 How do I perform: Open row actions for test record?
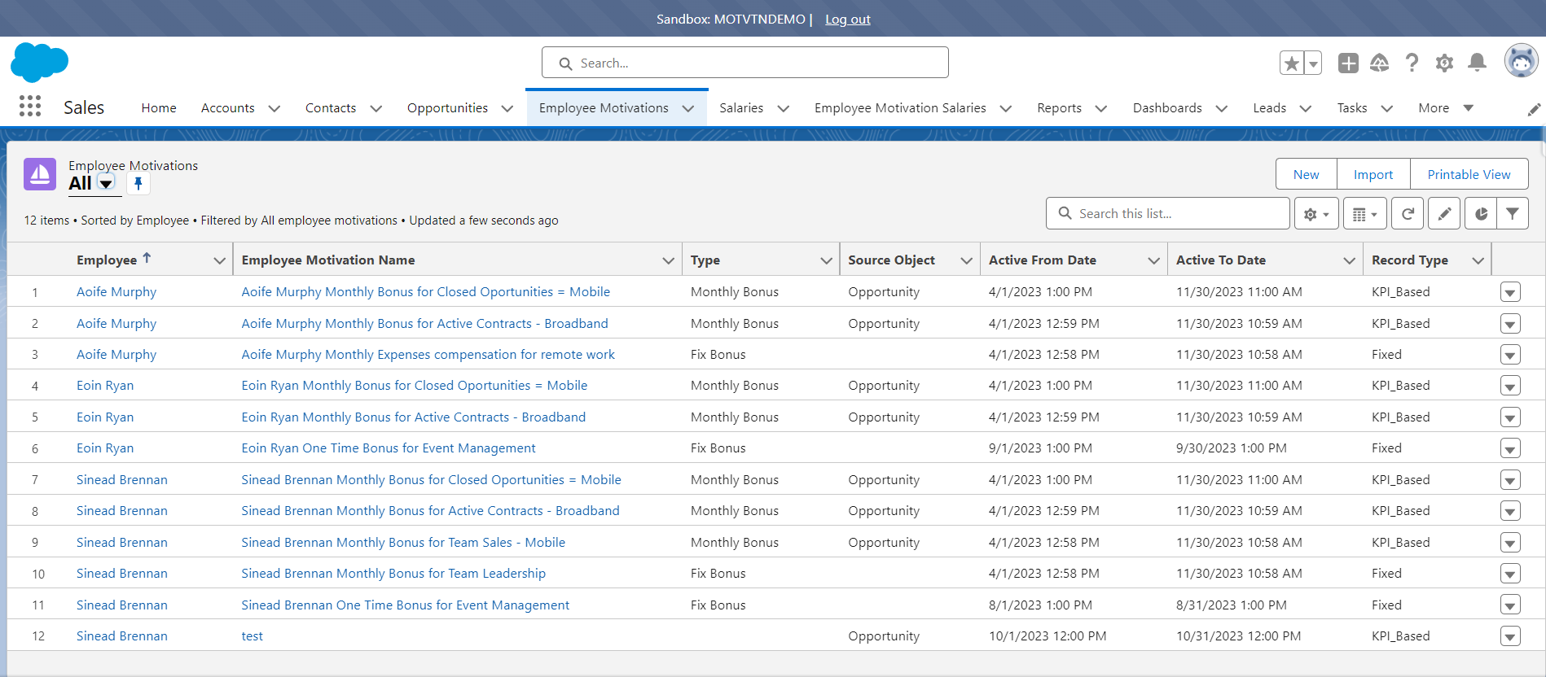pos(1510,636)
